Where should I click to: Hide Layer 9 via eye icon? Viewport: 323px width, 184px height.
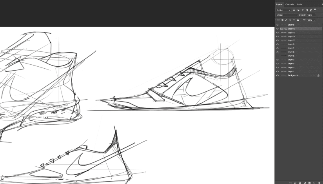coord(278,44)
